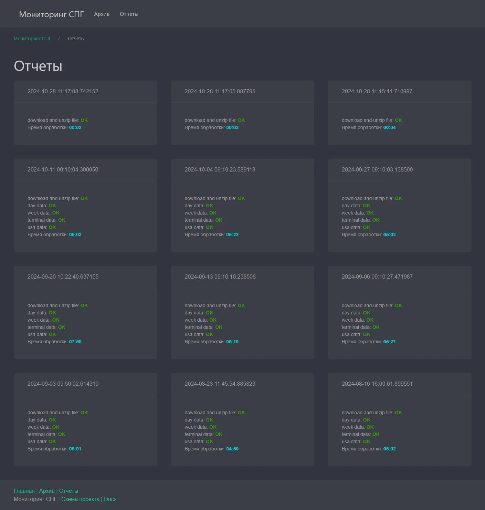Click the 04:50 processing time value
The width and height of the screenshot is (485, 510).
click(x=232, y=449)
